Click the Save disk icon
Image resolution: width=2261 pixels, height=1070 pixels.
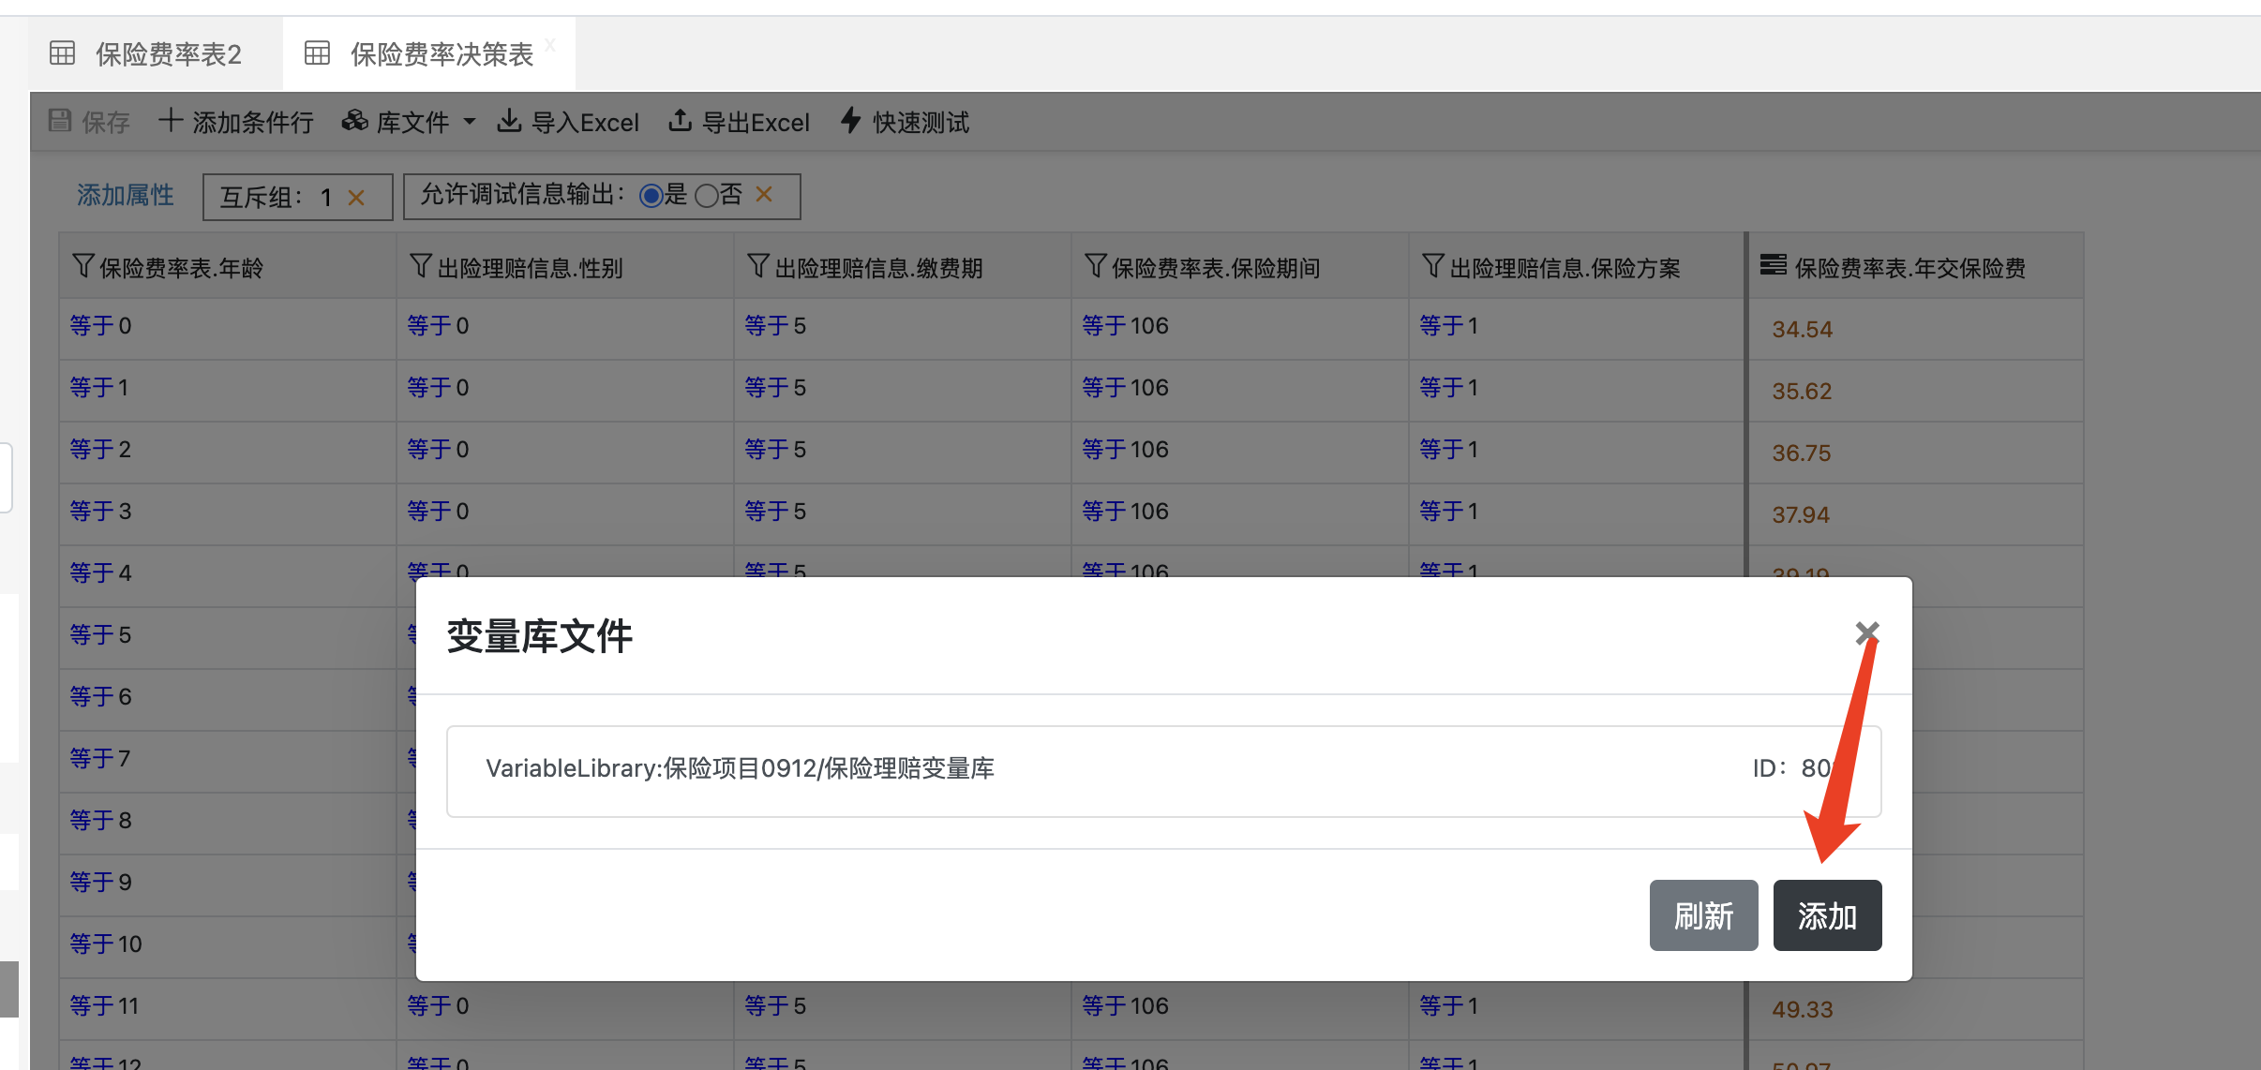[60, 121]
